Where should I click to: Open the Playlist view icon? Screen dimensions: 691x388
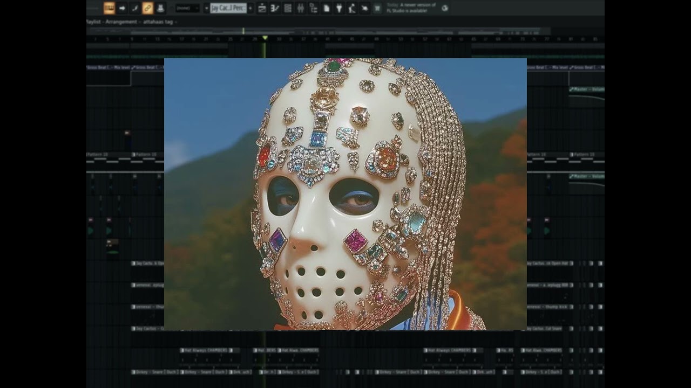tap(262, 8)
